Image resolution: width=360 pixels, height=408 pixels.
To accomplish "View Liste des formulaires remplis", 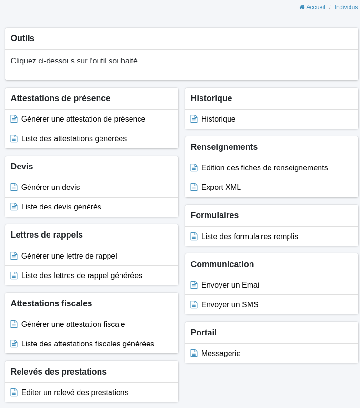I will [x=250, y=237].
